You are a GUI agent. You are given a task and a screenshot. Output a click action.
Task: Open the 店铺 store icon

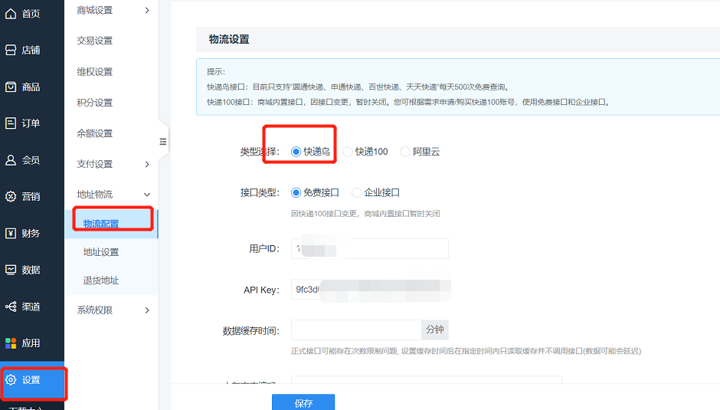(x=11, y=50)
